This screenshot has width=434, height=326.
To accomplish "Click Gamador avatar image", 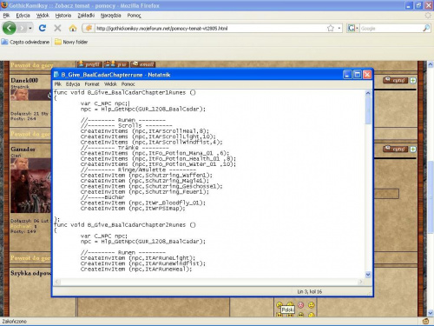I will click(x=30, y=185).
